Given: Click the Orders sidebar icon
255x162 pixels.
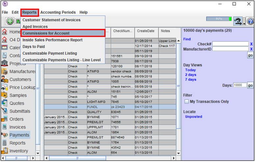Looking at the screenshot, I should coord(4,119).
